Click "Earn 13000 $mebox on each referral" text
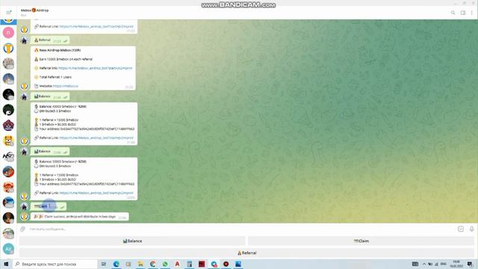The height and width of the screenshot is (269, 478). coord(66,59)
